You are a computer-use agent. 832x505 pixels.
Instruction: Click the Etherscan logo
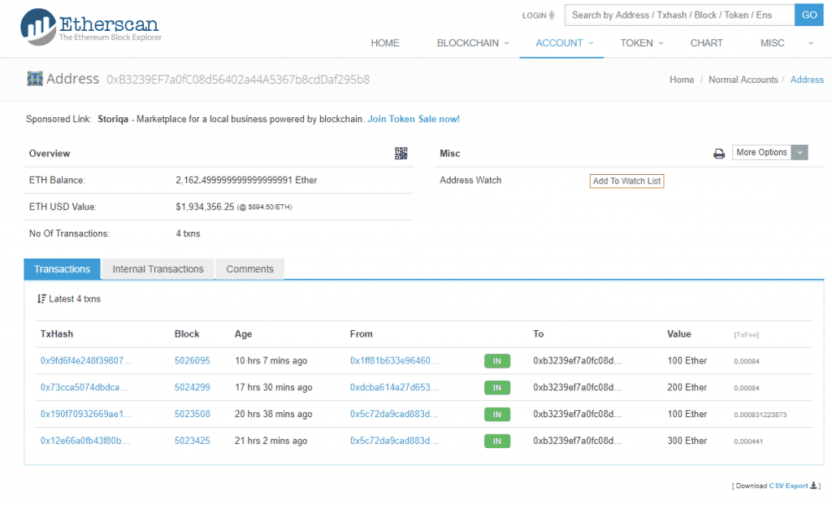click(90, 26)
